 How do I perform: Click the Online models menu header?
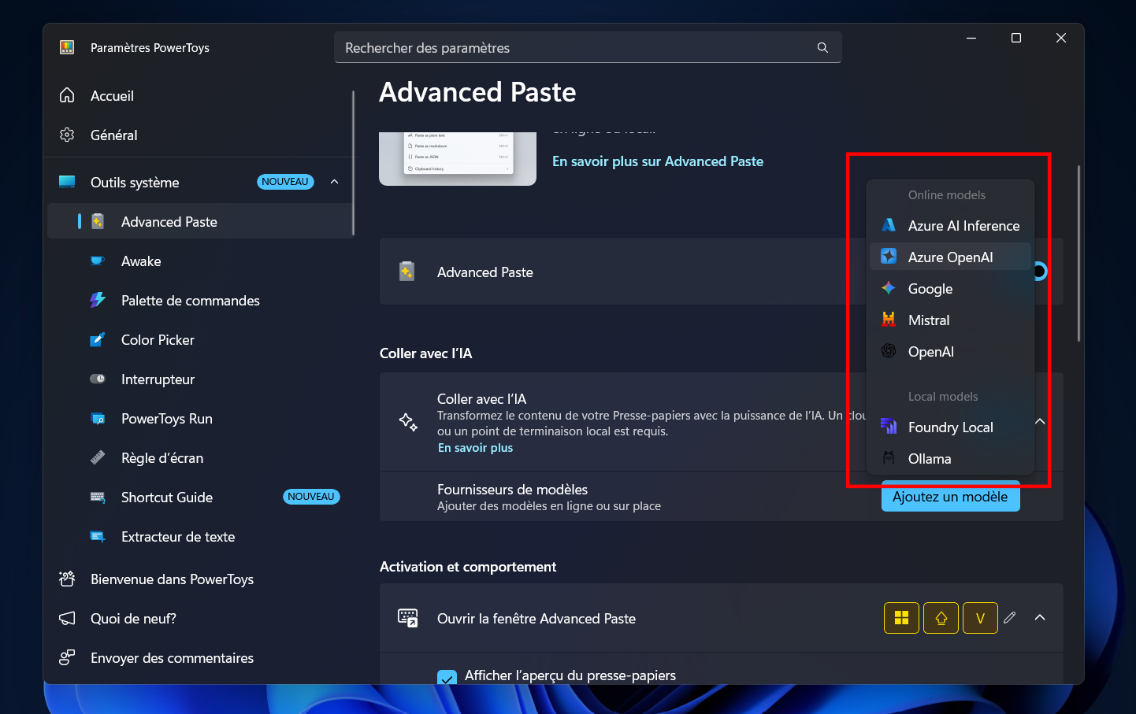click(946, 195)
